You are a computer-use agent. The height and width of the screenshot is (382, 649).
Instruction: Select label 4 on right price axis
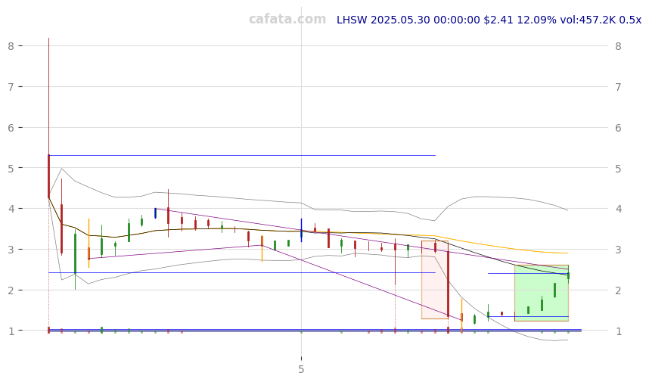tap(619, 209)
